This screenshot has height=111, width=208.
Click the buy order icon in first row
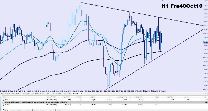click(x=3, y=100)
